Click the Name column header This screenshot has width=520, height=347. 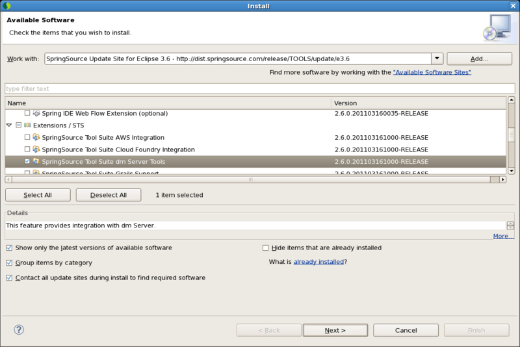[168, 103]
